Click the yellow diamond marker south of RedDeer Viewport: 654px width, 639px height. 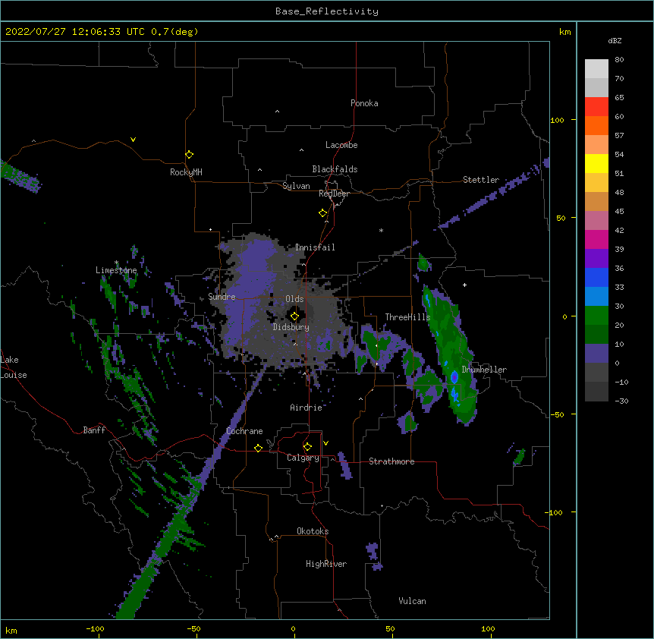tap(322, 213)
